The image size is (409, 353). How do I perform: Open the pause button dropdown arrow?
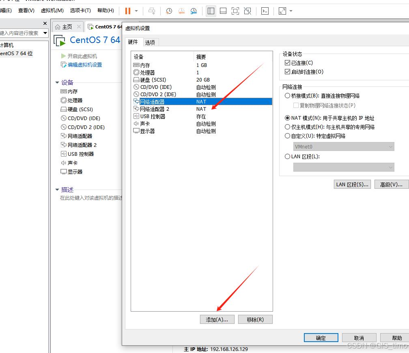tap(136, 11)
